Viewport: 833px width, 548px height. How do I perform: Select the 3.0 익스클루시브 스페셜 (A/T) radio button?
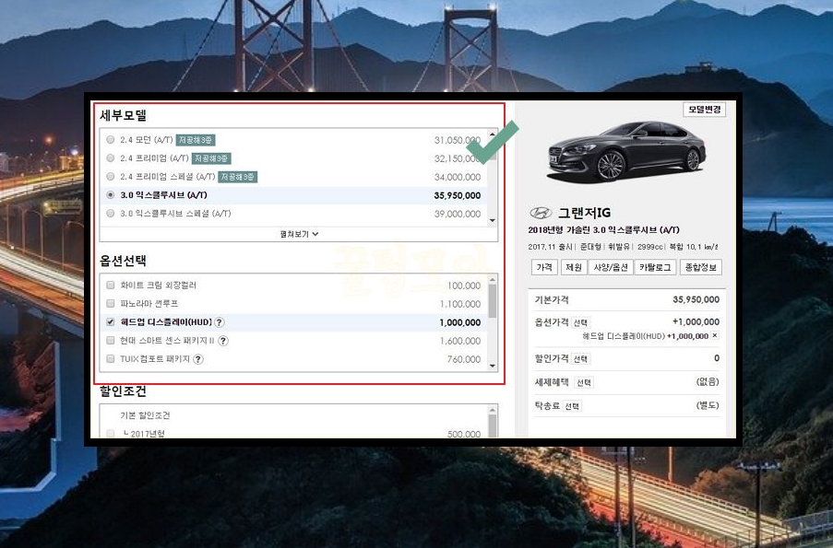[x=111, y=214]
